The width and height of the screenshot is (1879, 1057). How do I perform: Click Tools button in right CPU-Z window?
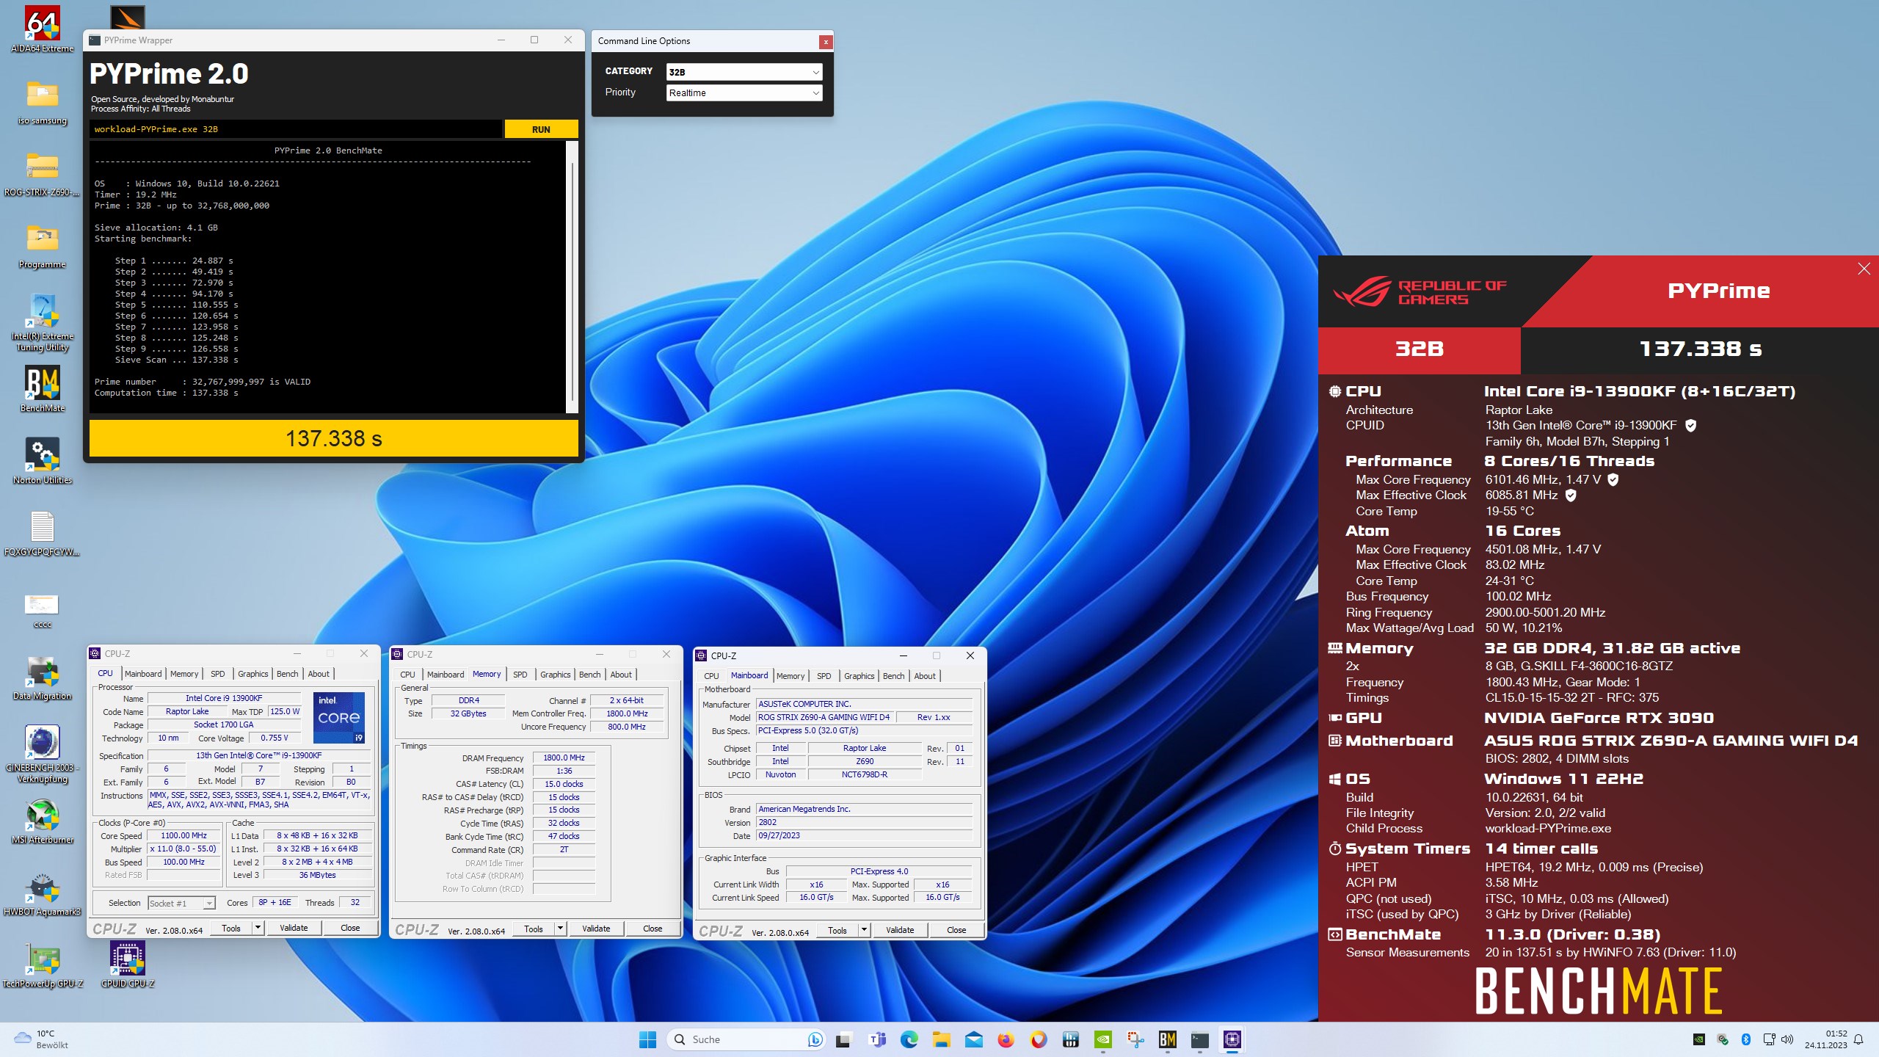(x=837, y=930)
